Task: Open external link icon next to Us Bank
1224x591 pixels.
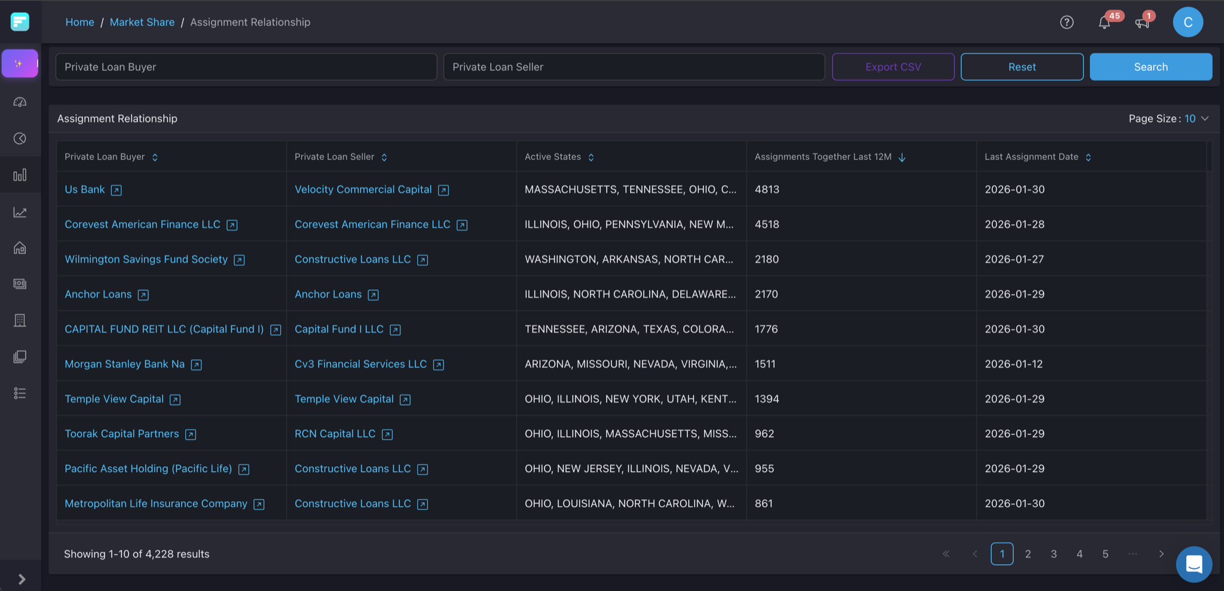Action: 117,190
